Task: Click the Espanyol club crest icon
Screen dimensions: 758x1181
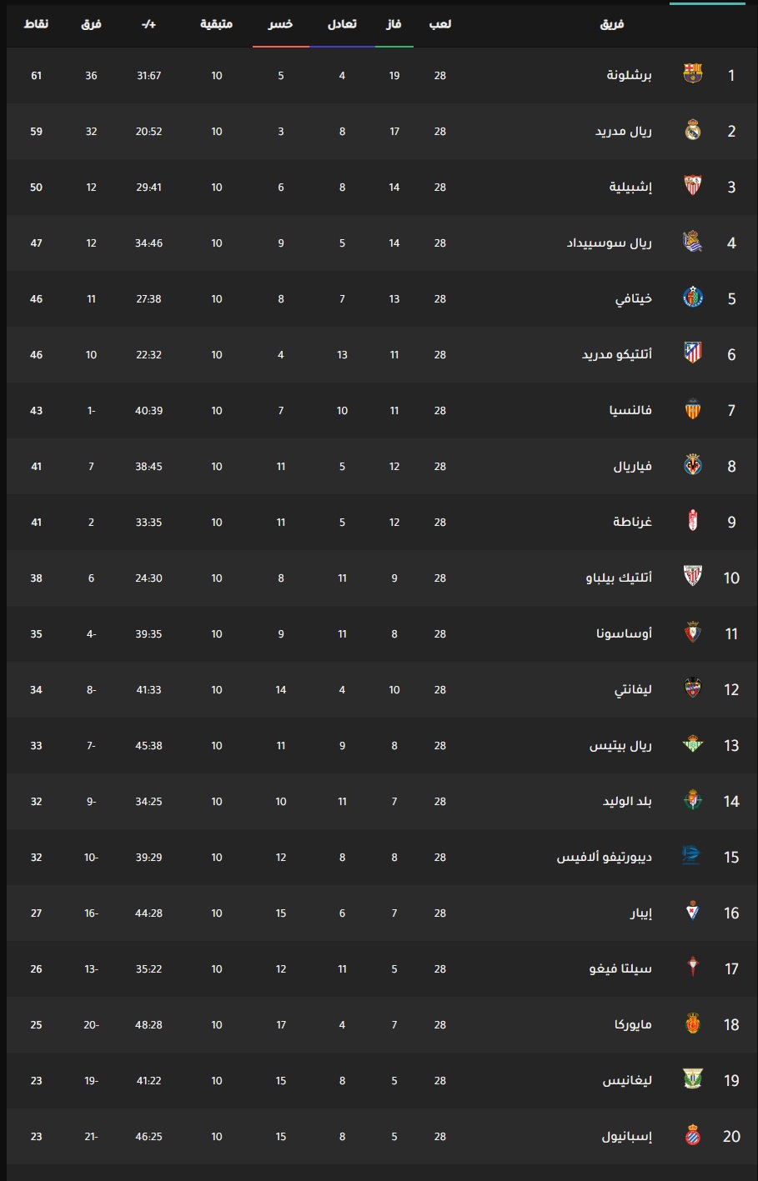Action: (693, 1135)
